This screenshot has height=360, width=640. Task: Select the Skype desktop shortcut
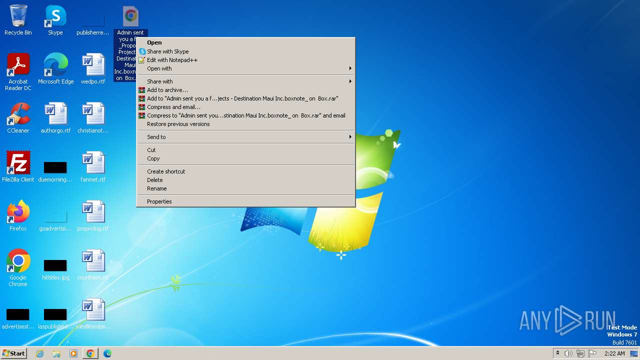coord(55,20)
